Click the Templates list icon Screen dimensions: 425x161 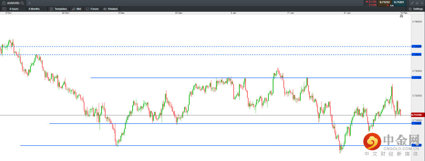[x=51, y=9]
